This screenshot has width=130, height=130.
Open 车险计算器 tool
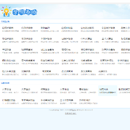pyautogui.click(x=8, y=39)
